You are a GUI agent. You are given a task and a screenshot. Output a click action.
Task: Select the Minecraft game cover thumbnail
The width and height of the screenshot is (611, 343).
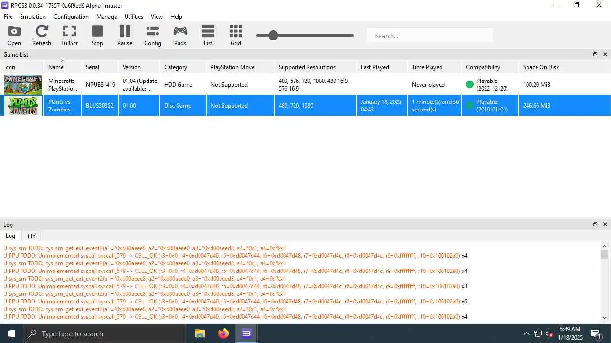[23, 85]
